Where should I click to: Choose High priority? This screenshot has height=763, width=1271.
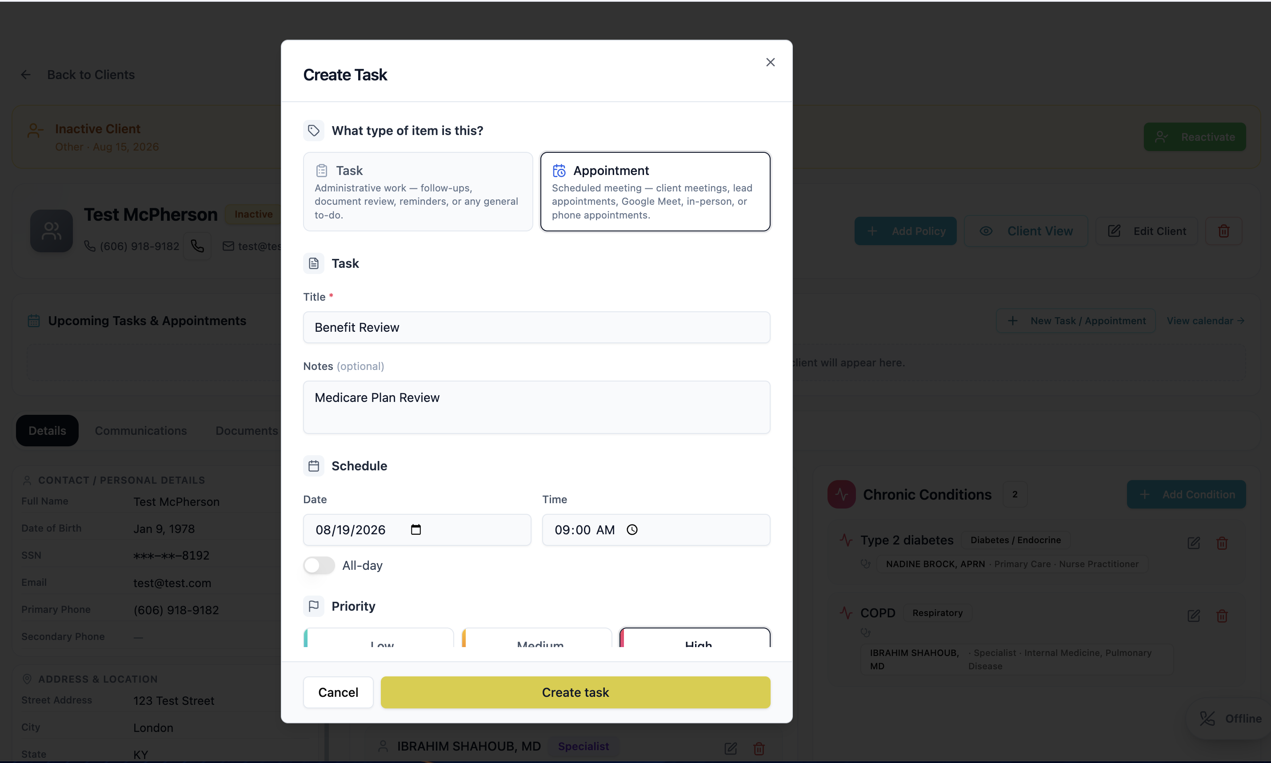pos(695,638)
